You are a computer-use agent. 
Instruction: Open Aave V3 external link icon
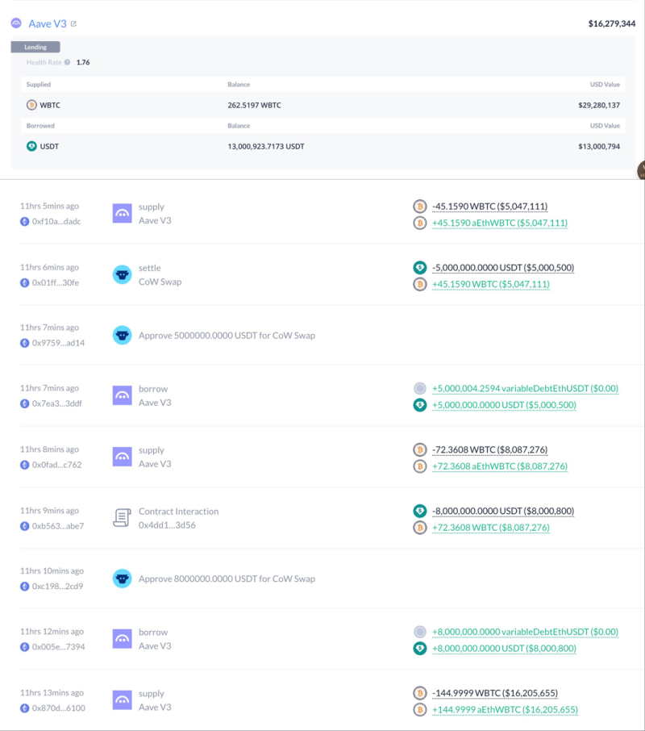(x=73, y=23)
